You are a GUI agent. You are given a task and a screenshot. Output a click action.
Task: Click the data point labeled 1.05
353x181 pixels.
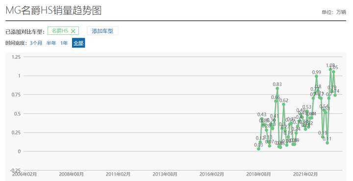334,72
